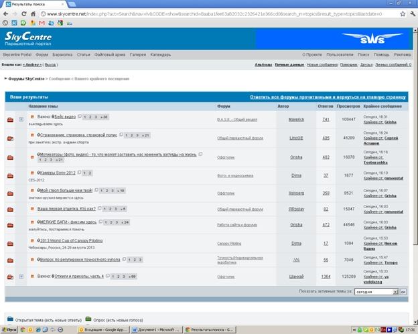Go to last page 69 of Отжиги topic
The width and height of the screenshot is (418, 334).
(132, 276)
